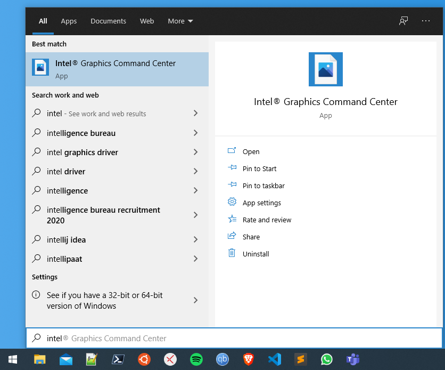Open qBittorrent from taskbar
This screenshot has height=370, width=445.
(x=222, y=359)
